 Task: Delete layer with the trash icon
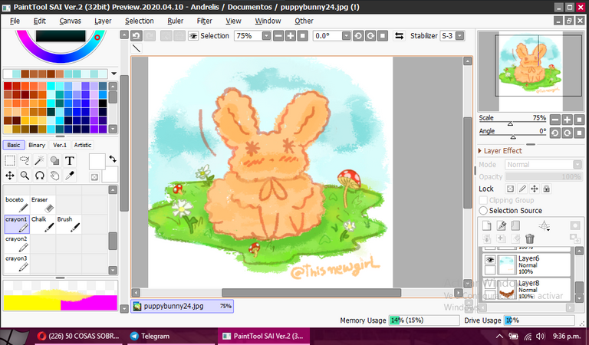(x=529, y=238)
